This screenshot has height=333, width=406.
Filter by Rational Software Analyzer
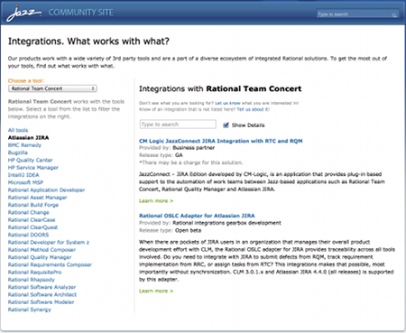(42, 287)
